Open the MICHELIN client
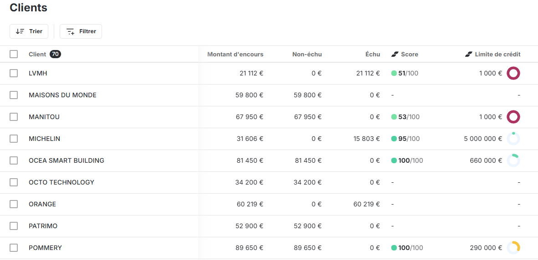The height and width of the screenshot is (260, 538). (45, 139)
